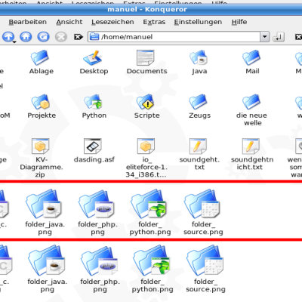Open the Desktop folder
This screenshot has height=302, width=302.
point(94,62)
